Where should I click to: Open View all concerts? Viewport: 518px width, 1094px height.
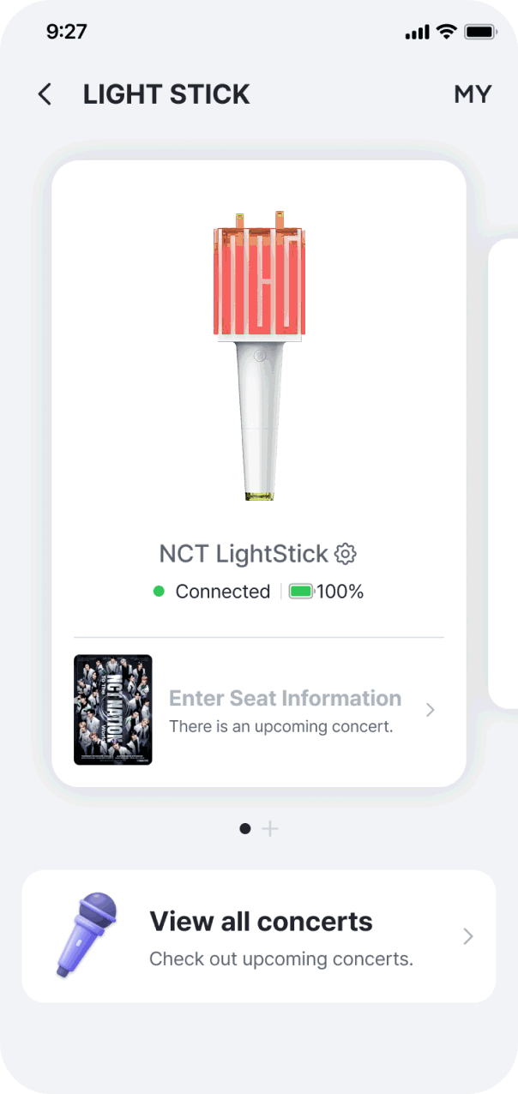click(259, 936)
